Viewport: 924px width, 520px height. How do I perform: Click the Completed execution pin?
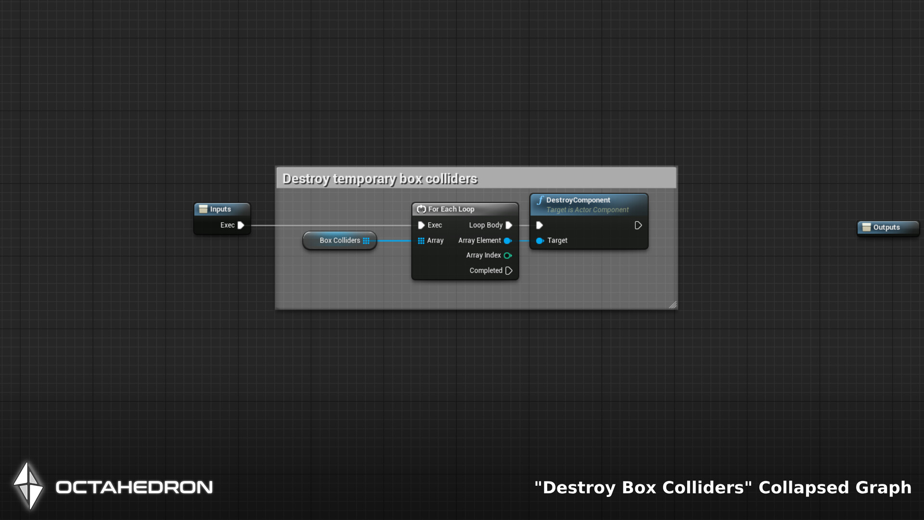[x=509, y=270]
